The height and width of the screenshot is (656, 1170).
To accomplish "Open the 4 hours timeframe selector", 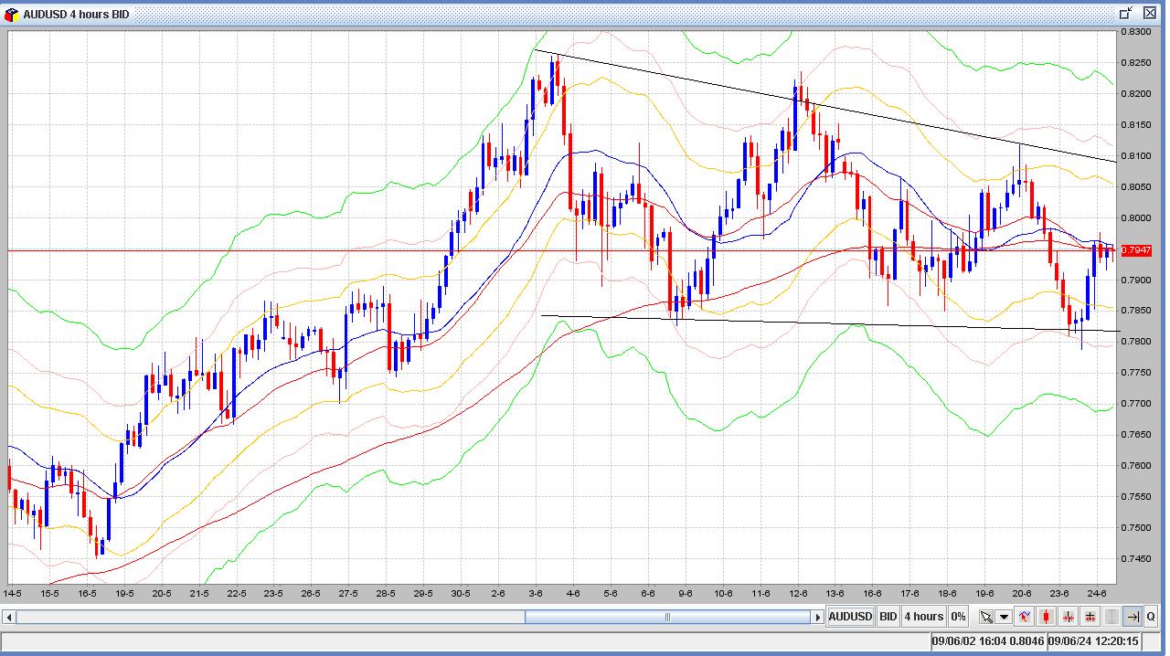I will click(x=924, y=617).
